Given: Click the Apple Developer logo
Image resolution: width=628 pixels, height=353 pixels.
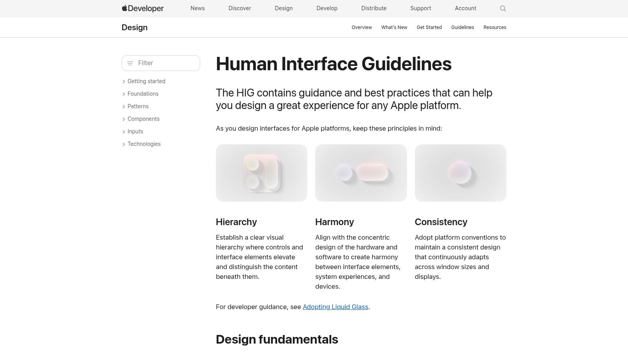Looking at the screenshot, I should (142, 8).
